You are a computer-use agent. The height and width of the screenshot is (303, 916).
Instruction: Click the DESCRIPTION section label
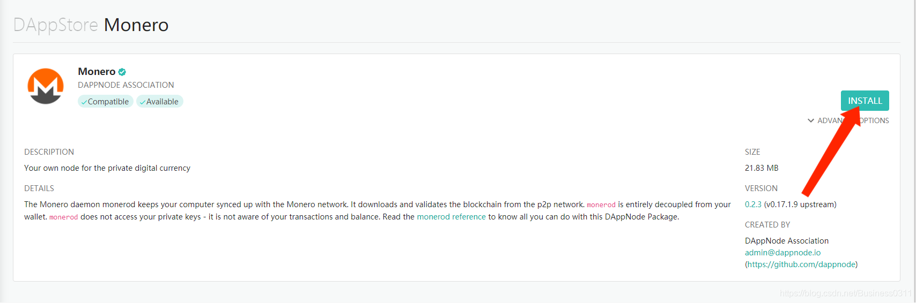click(49, 152)
